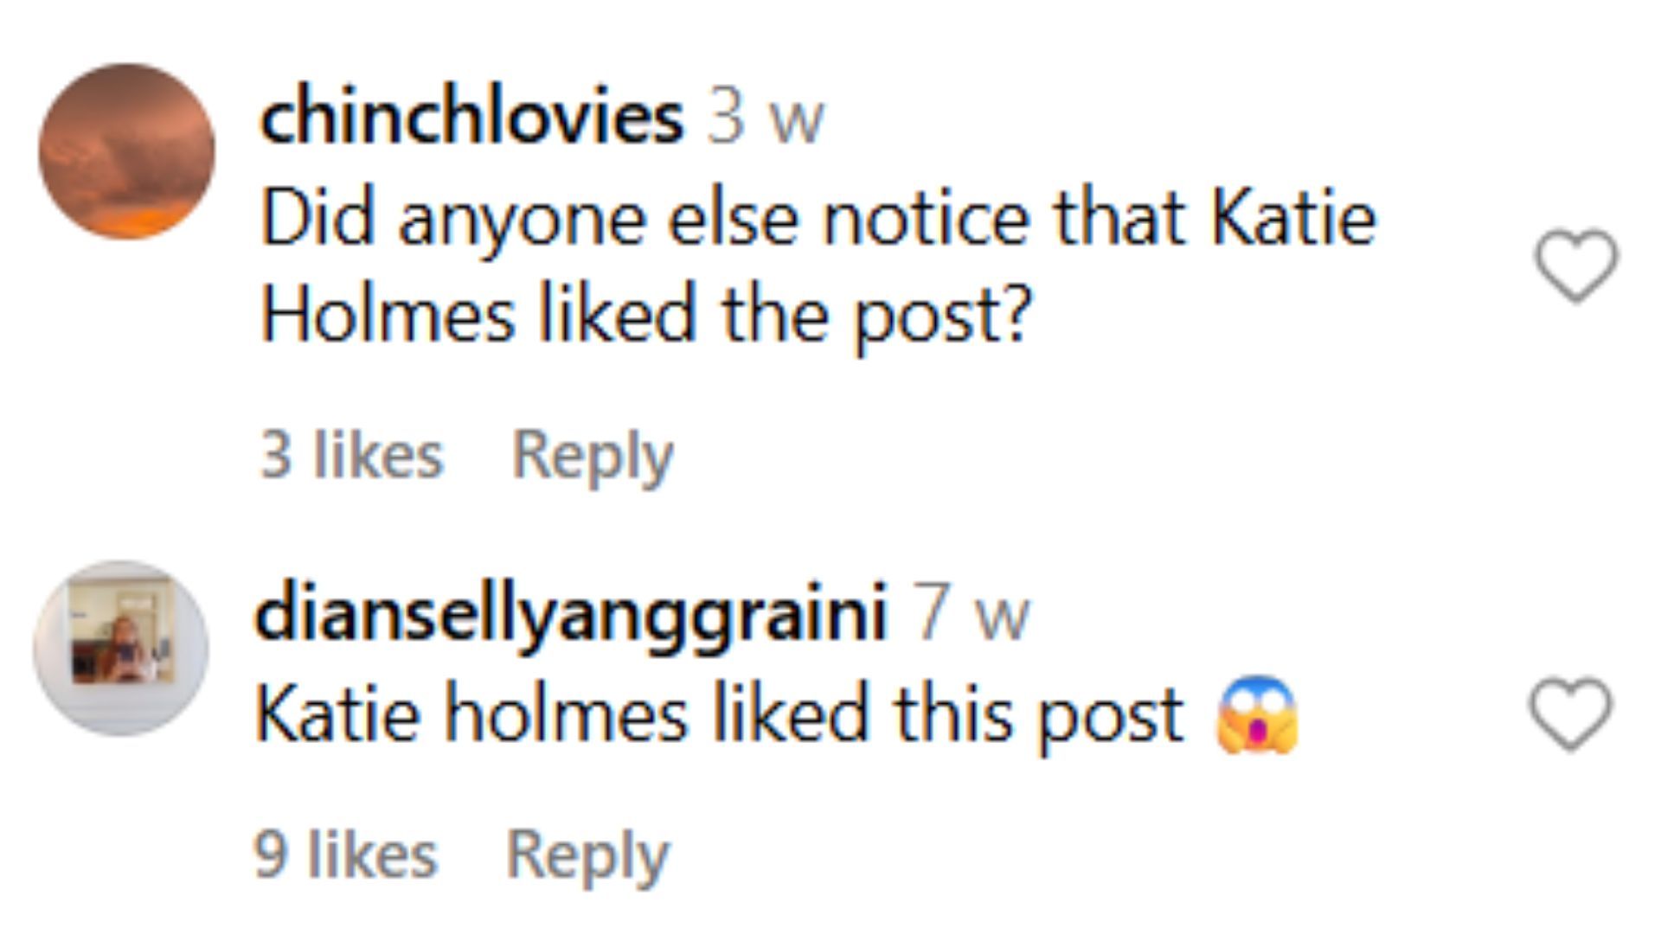
Task: Click the word "Holmes" in the first comment
Action: [x=388, y=315]
